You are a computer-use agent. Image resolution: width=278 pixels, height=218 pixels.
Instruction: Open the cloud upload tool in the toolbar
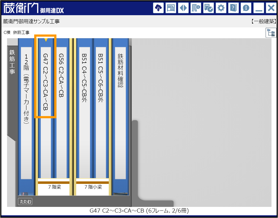coord(158,8)
